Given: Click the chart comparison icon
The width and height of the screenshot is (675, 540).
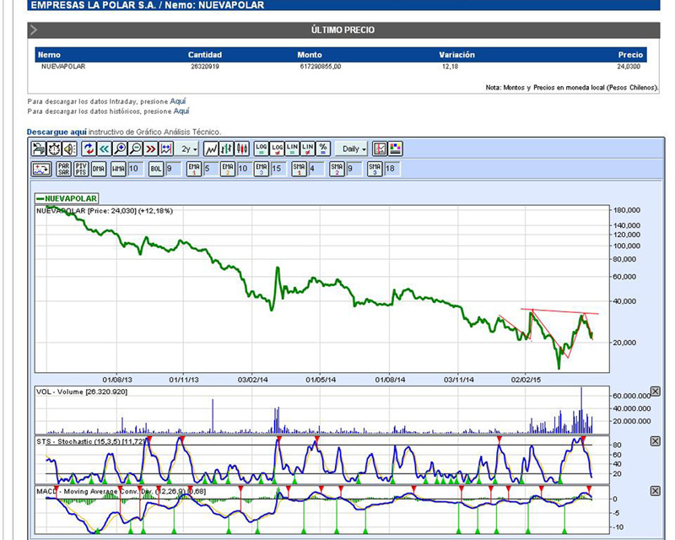Looking at the screenshot, I should point(380,149).
